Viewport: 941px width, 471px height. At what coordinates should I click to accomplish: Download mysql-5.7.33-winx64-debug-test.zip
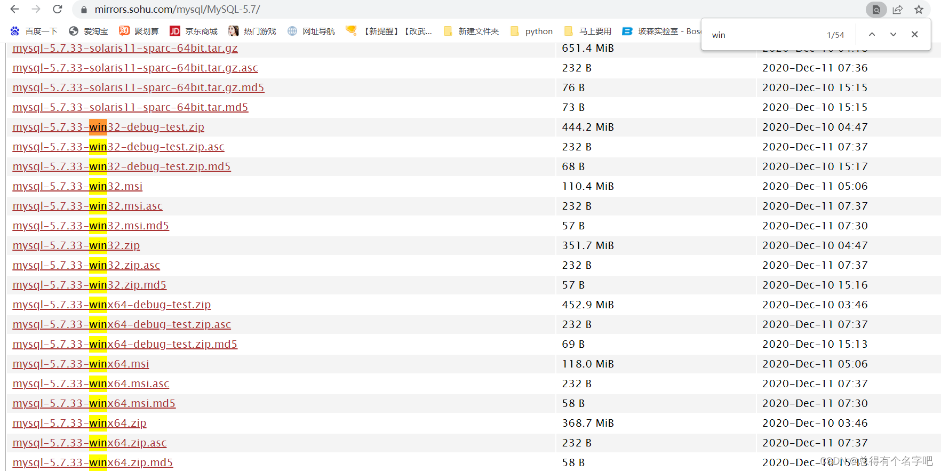coord(111,305)
